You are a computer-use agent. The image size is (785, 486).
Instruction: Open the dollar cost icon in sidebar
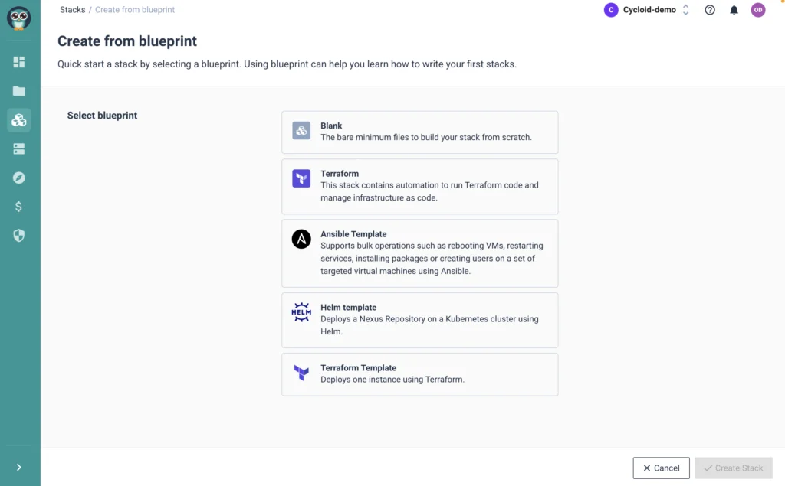(19, 207)
